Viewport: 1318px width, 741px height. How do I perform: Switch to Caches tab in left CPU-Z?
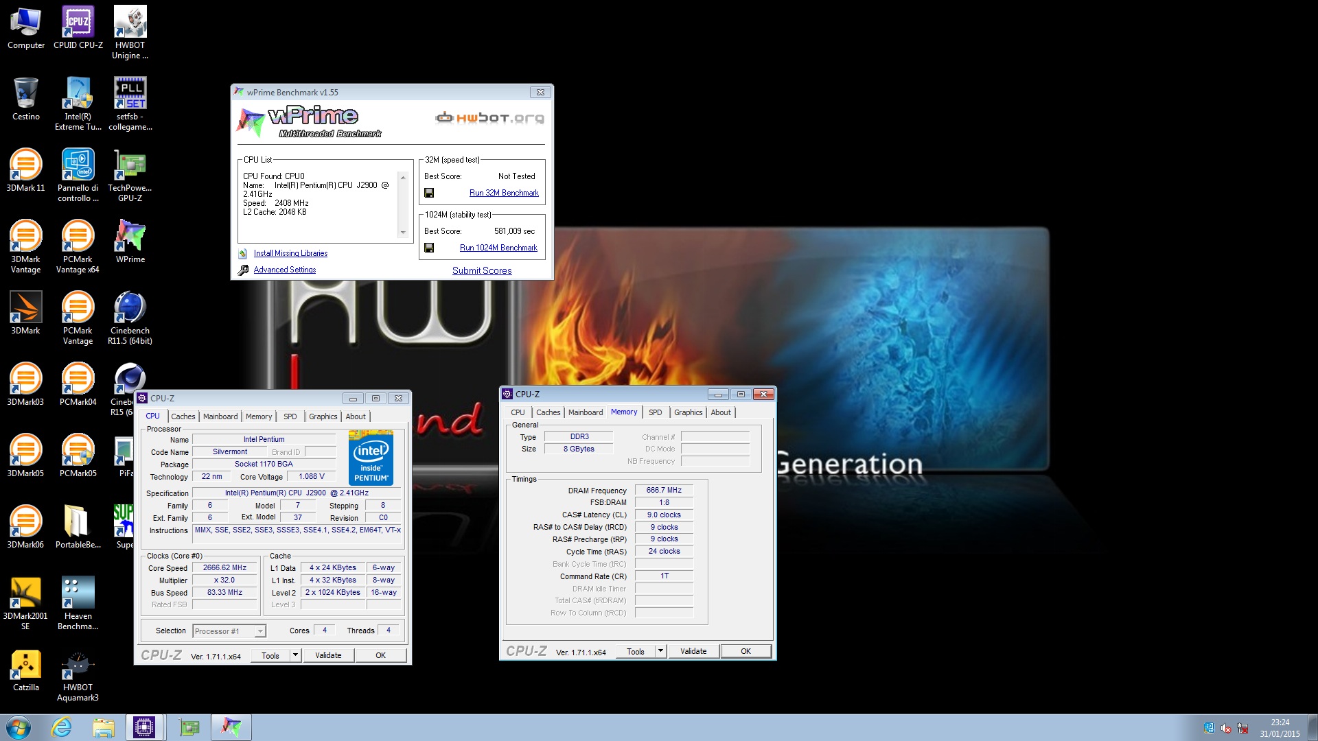click(183, 416)
